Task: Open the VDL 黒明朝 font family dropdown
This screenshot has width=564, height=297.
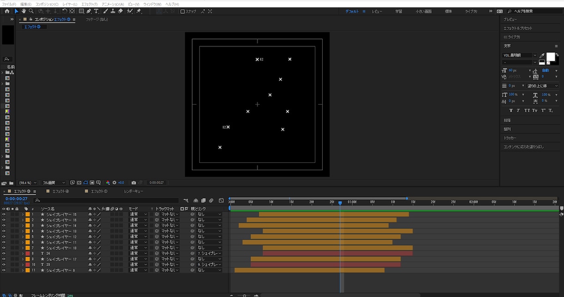Action: pos(520,56)
